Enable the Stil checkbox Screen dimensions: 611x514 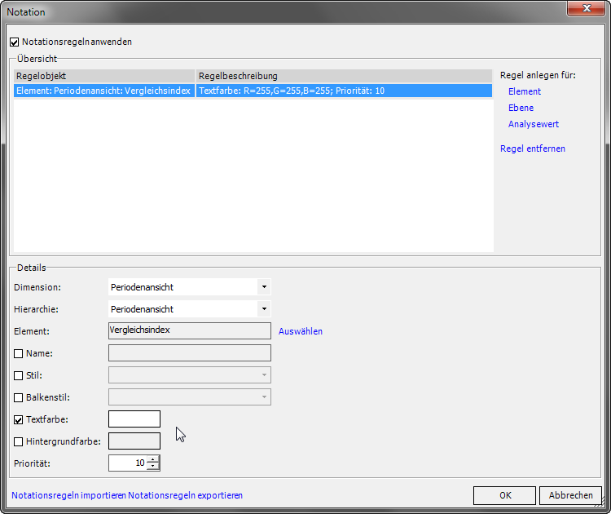pyautogui.click(x=19, y=375)
